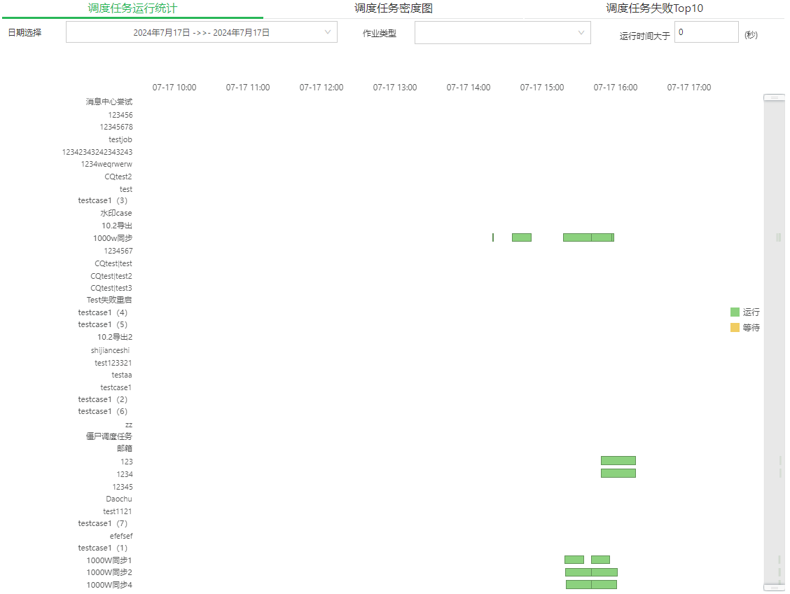The image size is (790, 594).
Task: Toggle the green 运行 legend item
Action: coord(744,312)
